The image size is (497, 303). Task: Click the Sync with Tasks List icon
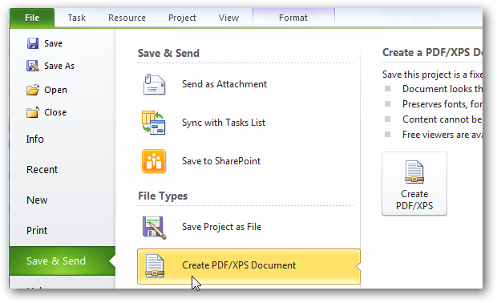point(153,123)
